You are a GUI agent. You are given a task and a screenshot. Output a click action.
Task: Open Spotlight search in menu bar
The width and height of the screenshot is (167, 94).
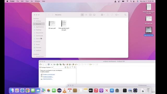(131, 1)
